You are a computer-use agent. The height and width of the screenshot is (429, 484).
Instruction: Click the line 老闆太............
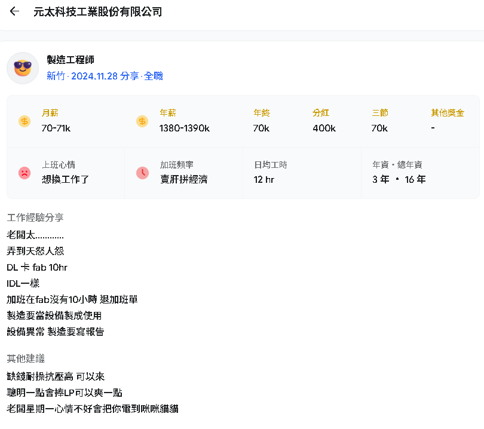tap(35, 235)
